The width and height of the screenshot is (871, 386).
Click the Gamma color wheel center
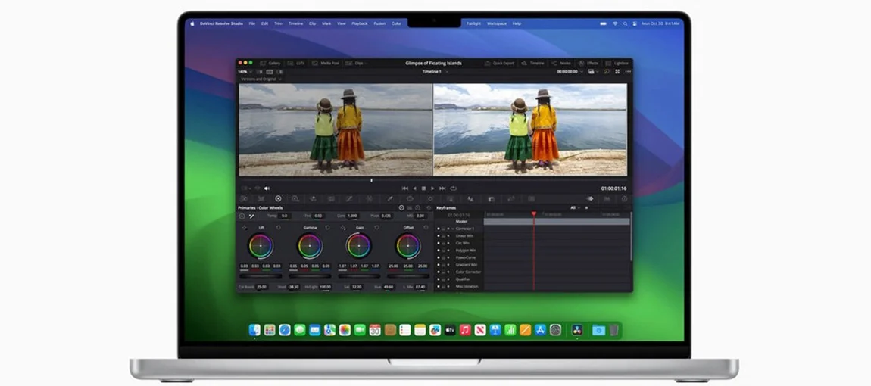pos(310,245)
